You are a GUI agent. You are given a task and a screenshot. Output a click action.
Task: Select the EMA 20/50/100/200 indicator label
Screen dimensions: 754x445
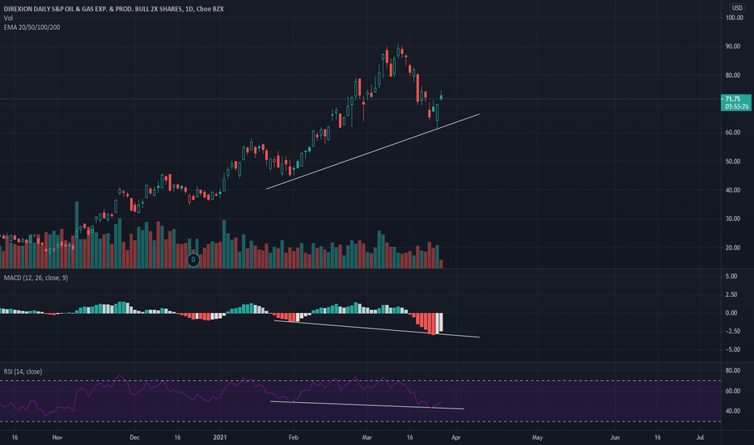click(x=32, y=28)
